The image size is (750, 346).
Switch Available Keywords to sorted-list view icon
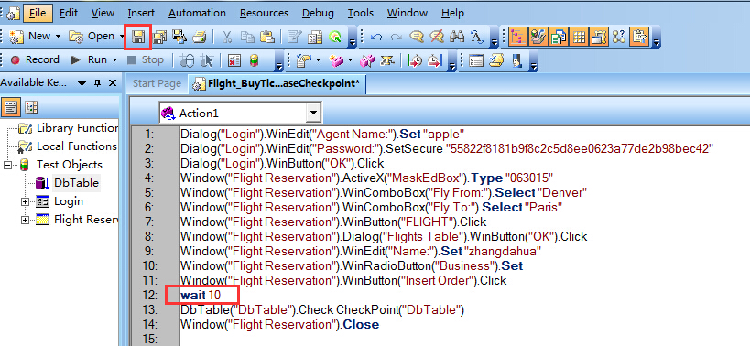click(x=10, y=107)
